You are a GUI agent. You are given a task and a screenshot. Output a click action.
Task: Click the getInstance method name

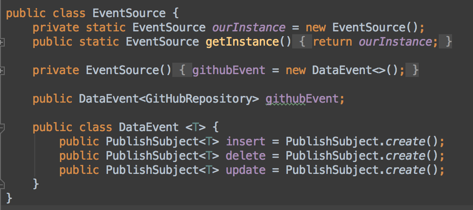[242, 42]
